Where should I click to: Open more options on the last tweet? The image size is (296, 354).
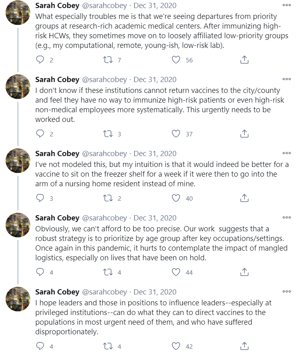(x=286, y=292)
